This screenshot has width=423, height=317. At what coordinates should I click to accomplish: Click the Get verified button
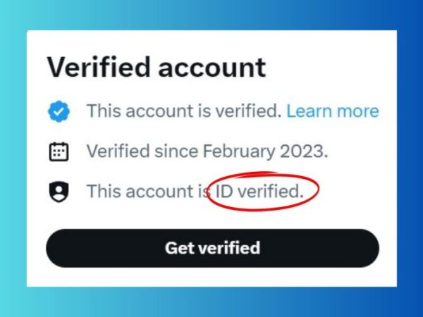(213, 248)
